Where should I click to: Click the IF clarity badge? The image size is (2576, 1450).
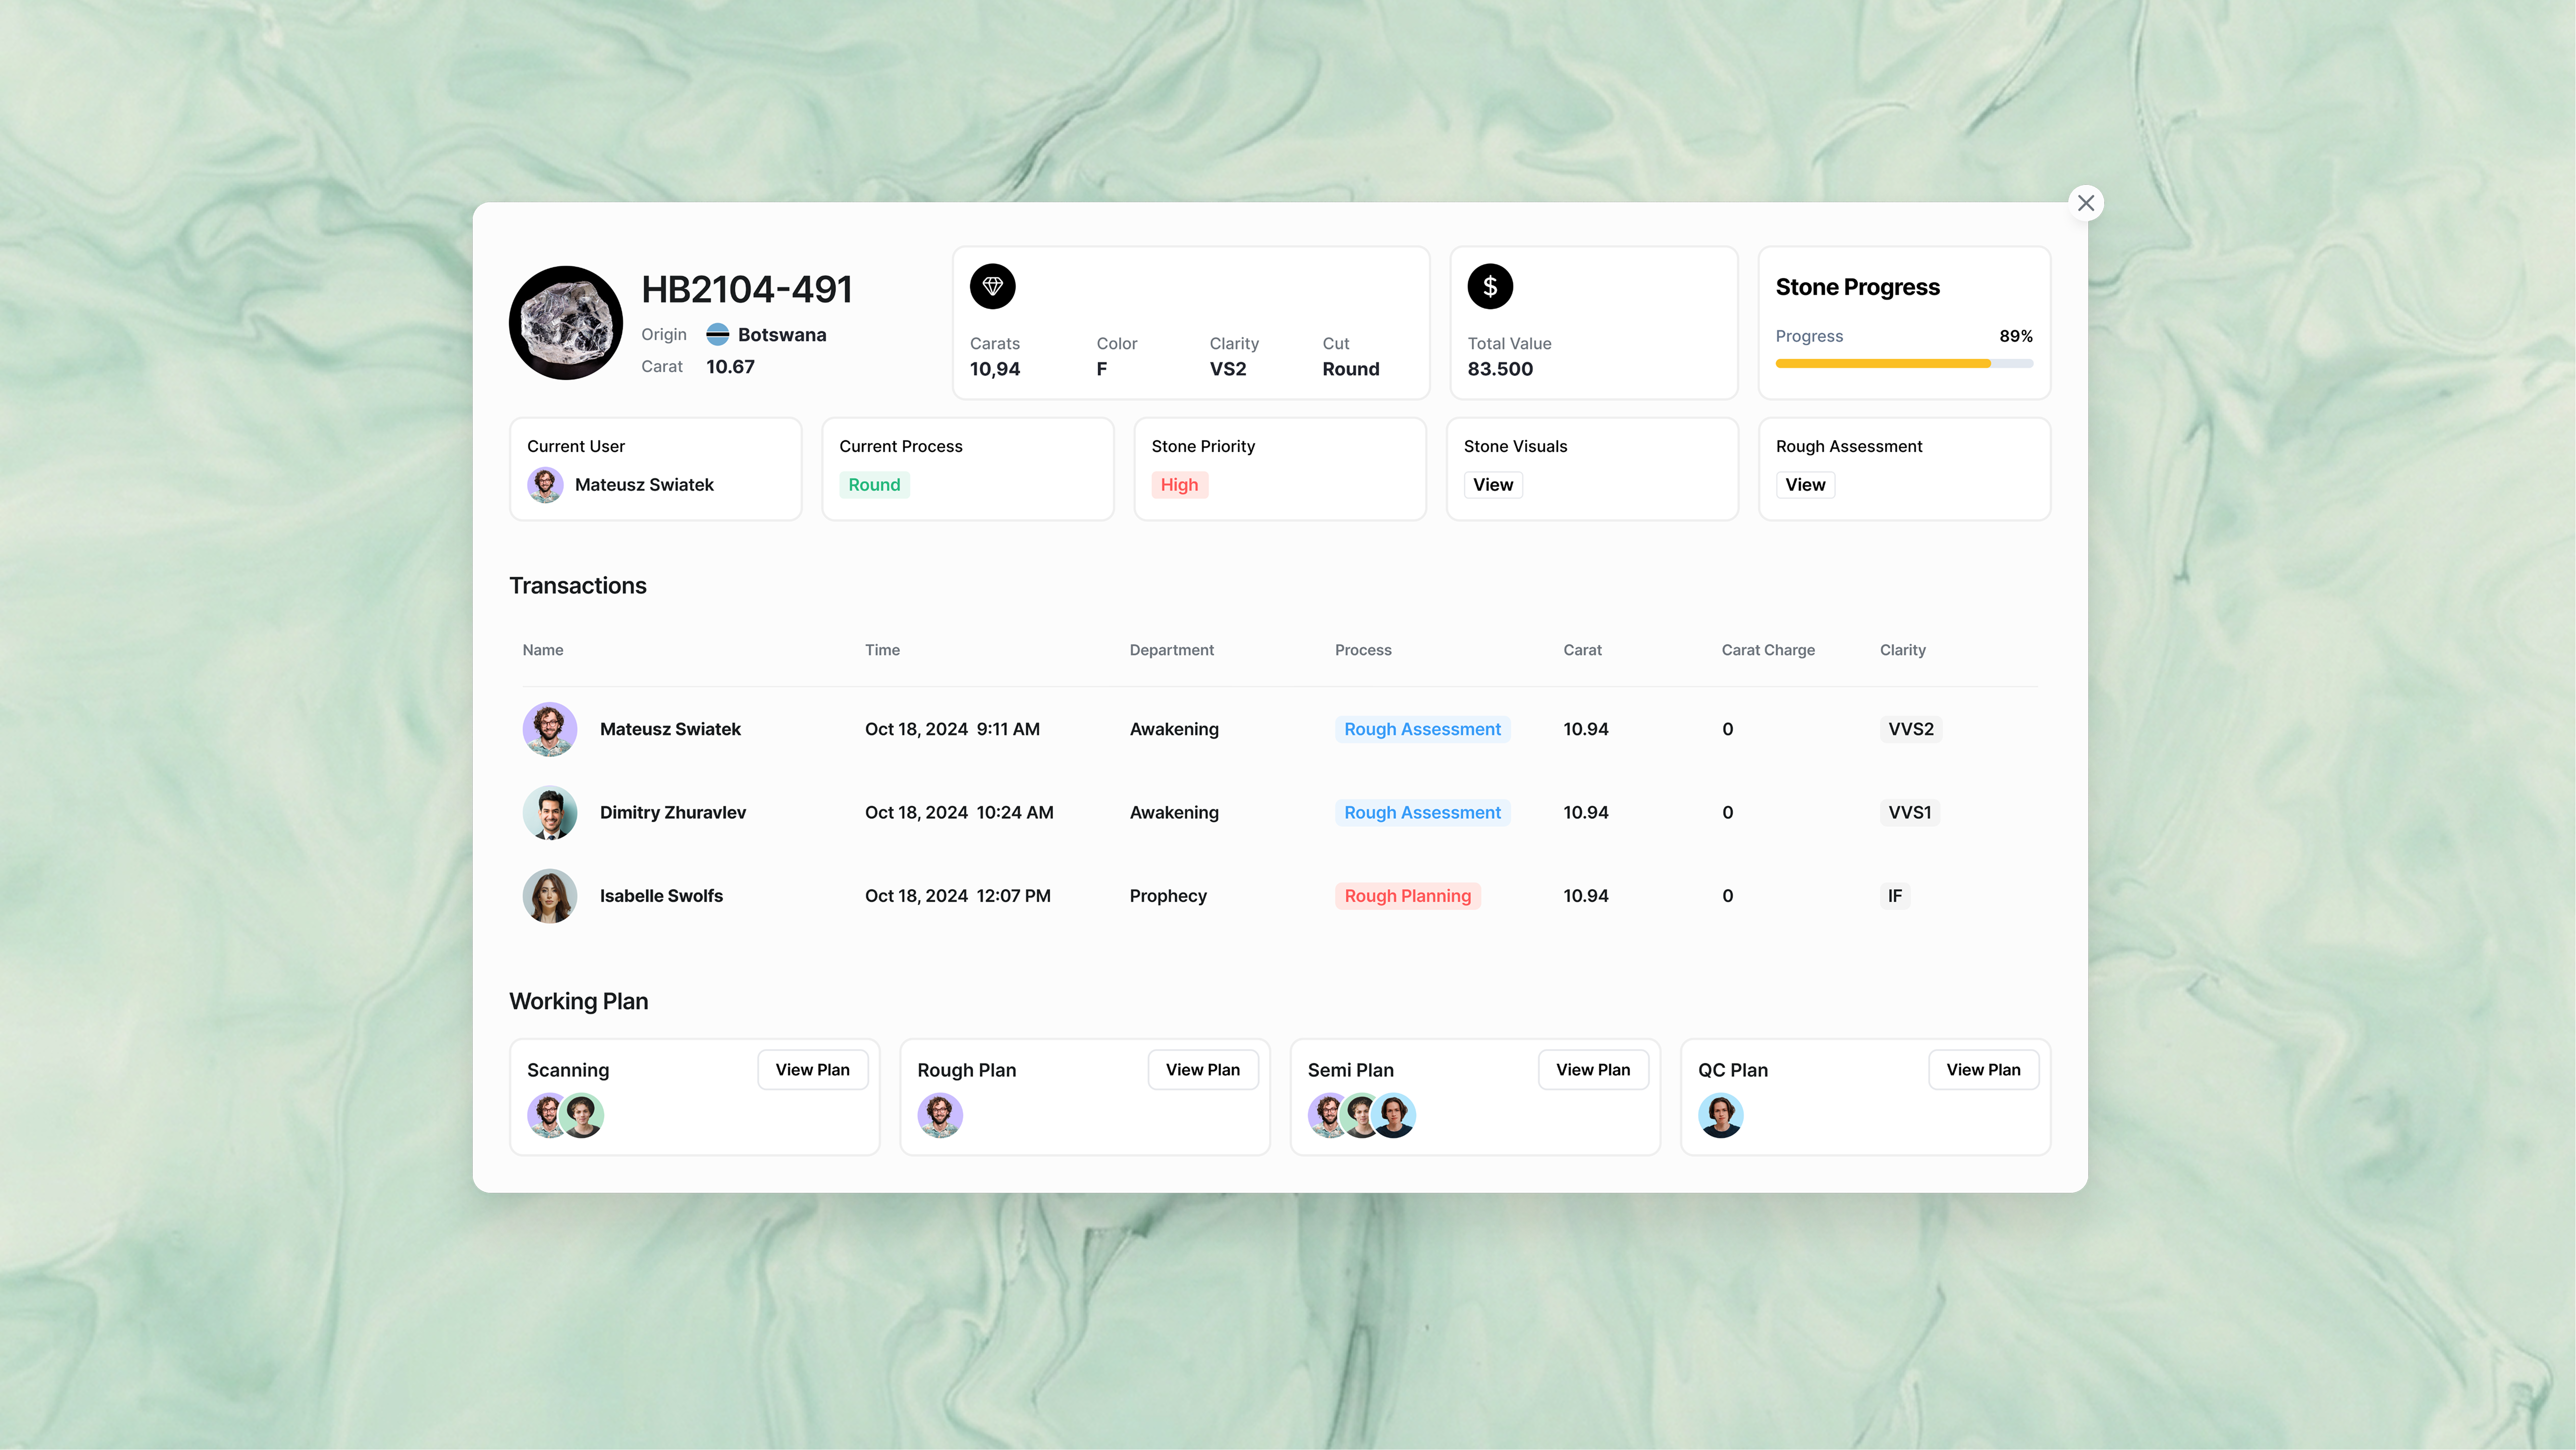point(1895,895)
